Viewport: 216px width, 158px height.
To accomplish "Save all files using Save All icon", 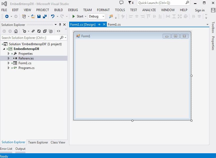I will click(45, 16).
